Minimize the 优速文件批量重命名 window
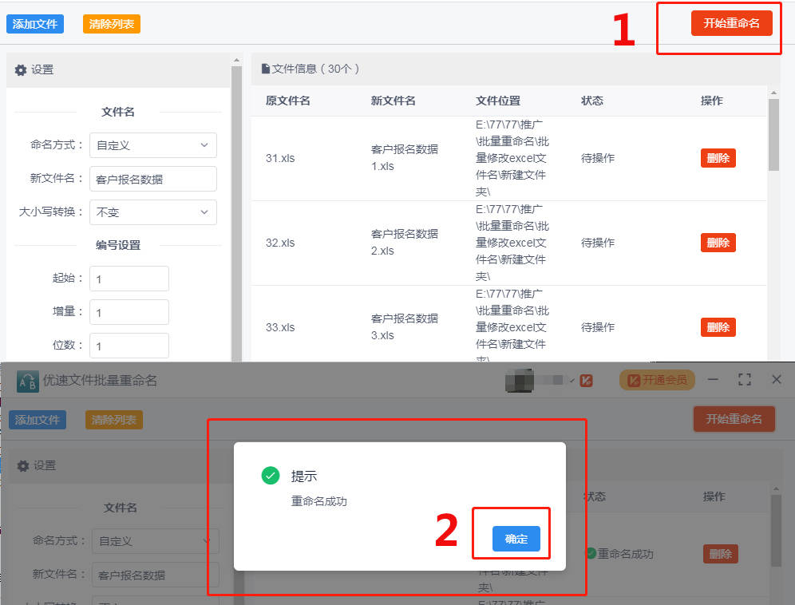The width and height of the screenshot is (795, 605). [x=714, y=380]
